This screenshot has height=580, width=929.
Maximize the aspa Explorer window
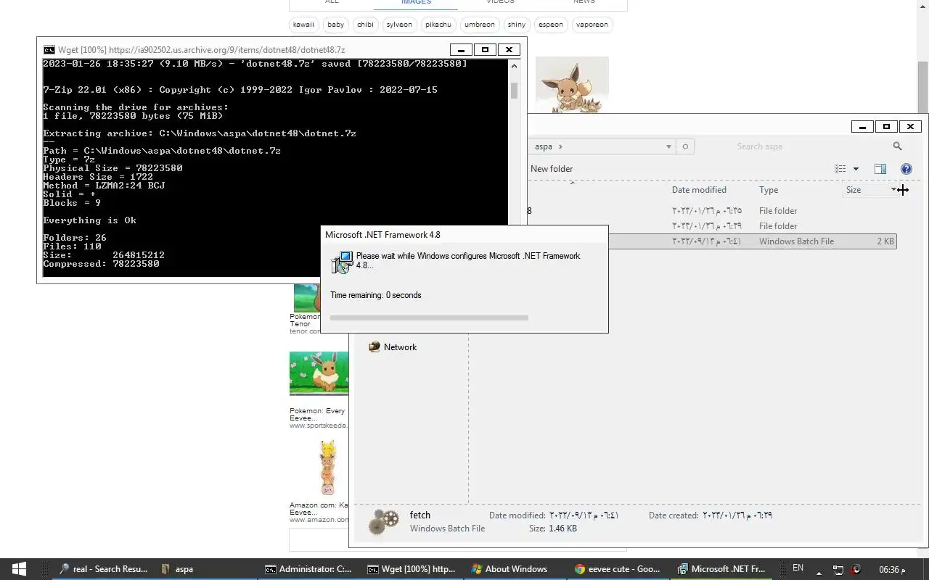pos(886,126)
